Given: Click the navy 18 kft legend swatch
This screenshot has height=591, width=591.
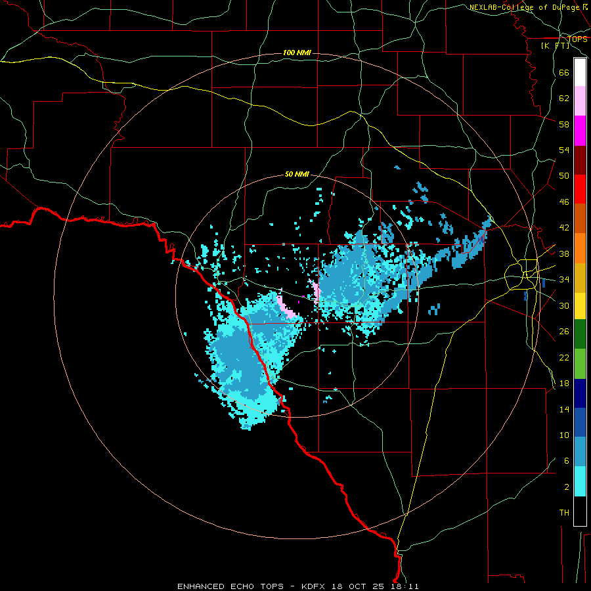Looking at the screenshot, I should 580,393.
